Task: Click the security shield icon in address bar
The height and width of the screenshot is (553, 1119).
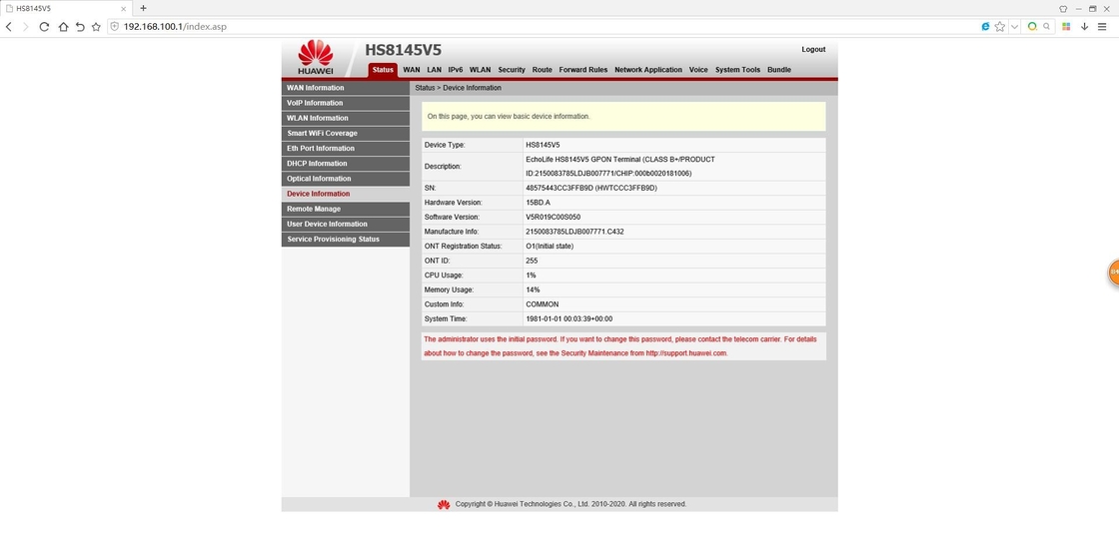Action: point(114,26)
